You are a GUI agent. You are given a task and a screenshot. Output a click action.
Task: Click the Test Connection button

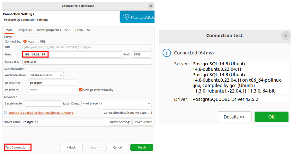pyautogui.click(x=18, y=147)
